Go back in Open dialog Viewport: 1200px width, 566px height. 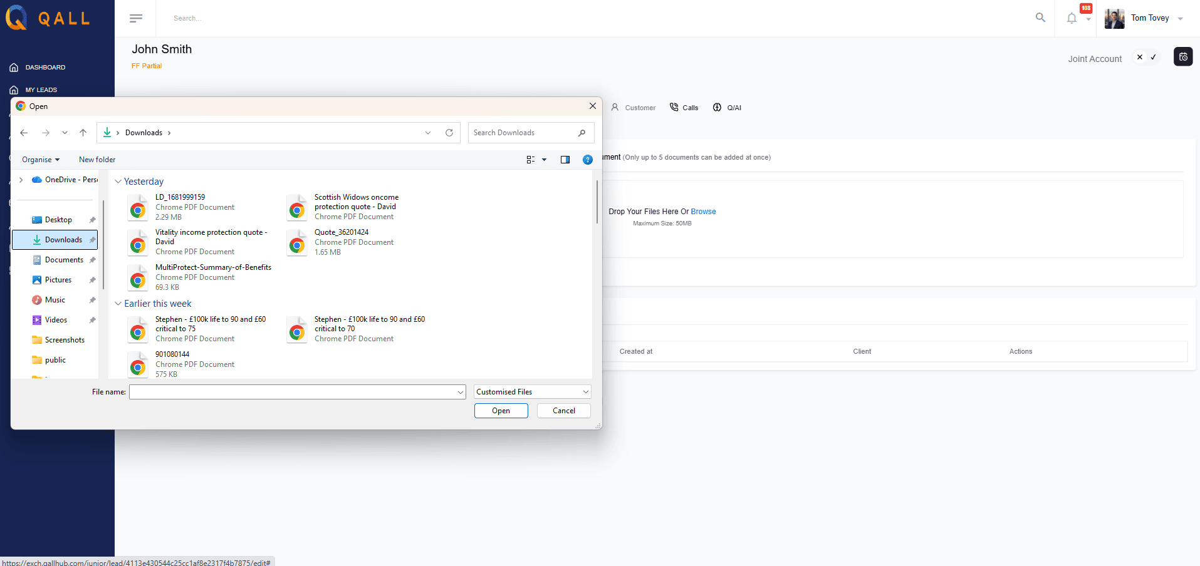(x=24, y=133)
